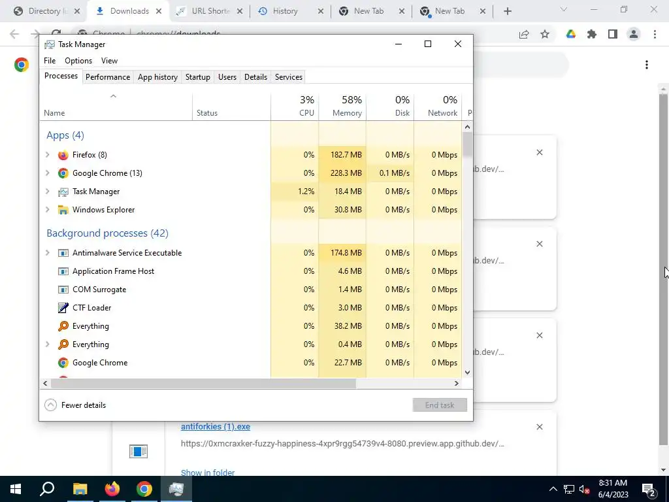Open the Windows Start menu

(x=16, y=489)
